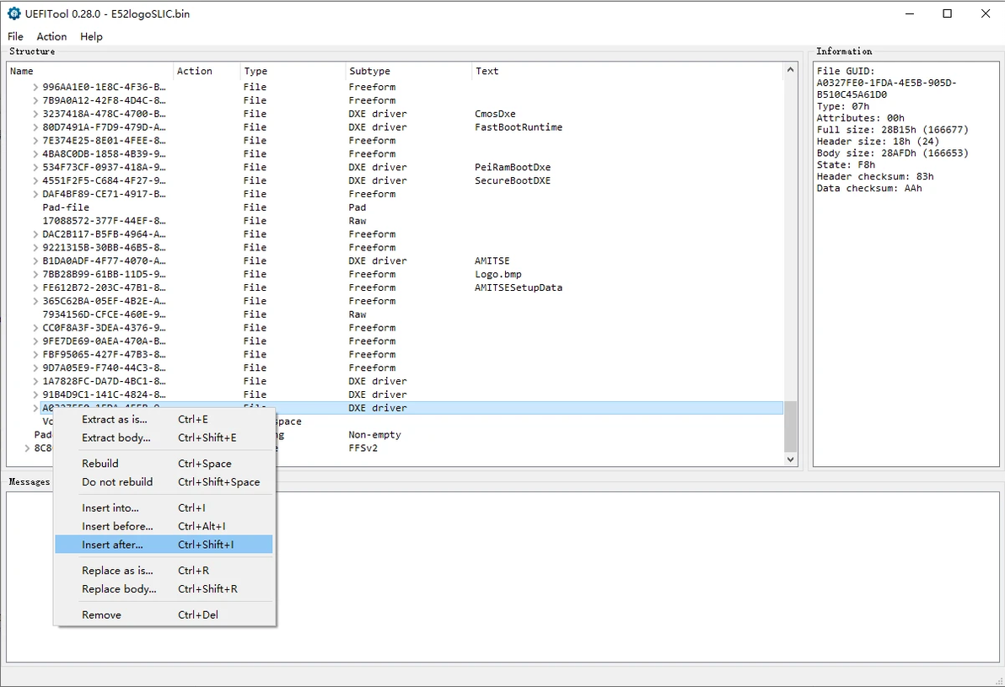Select Remove in the context menu
The image size is (1005, 687).
tap(164, 615)
